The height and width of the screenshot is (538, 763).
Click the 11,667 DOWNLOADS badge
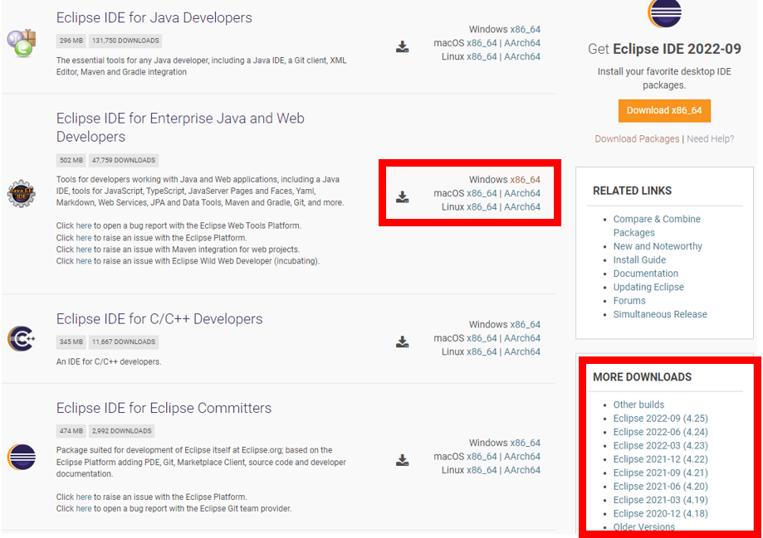(x=124, y=342)
